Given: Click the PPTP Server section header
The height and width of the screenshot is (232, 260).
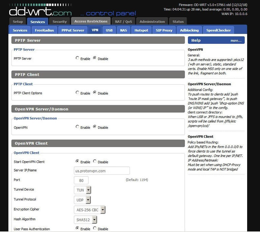Looking at the screenshot, I should [98, 40].
